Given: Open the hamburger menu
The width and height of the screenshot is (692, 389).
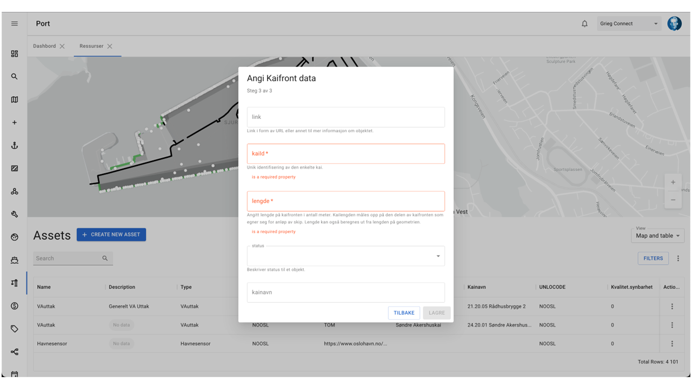Looking at the screenshot, I should (x=15, y=24).
